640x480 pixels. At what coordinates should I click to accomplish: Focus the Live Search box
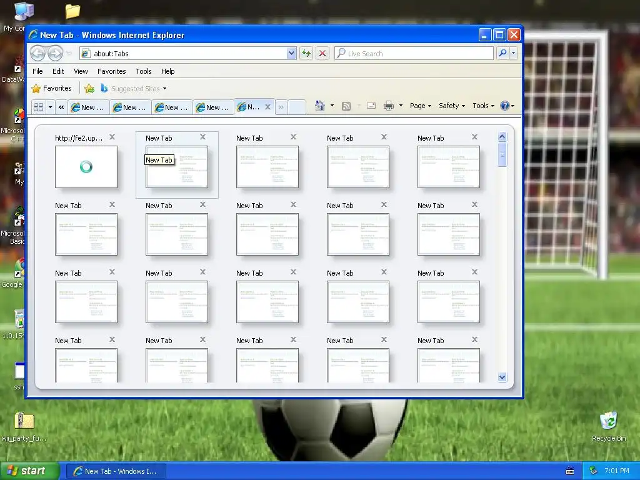[x=414, y=54]
